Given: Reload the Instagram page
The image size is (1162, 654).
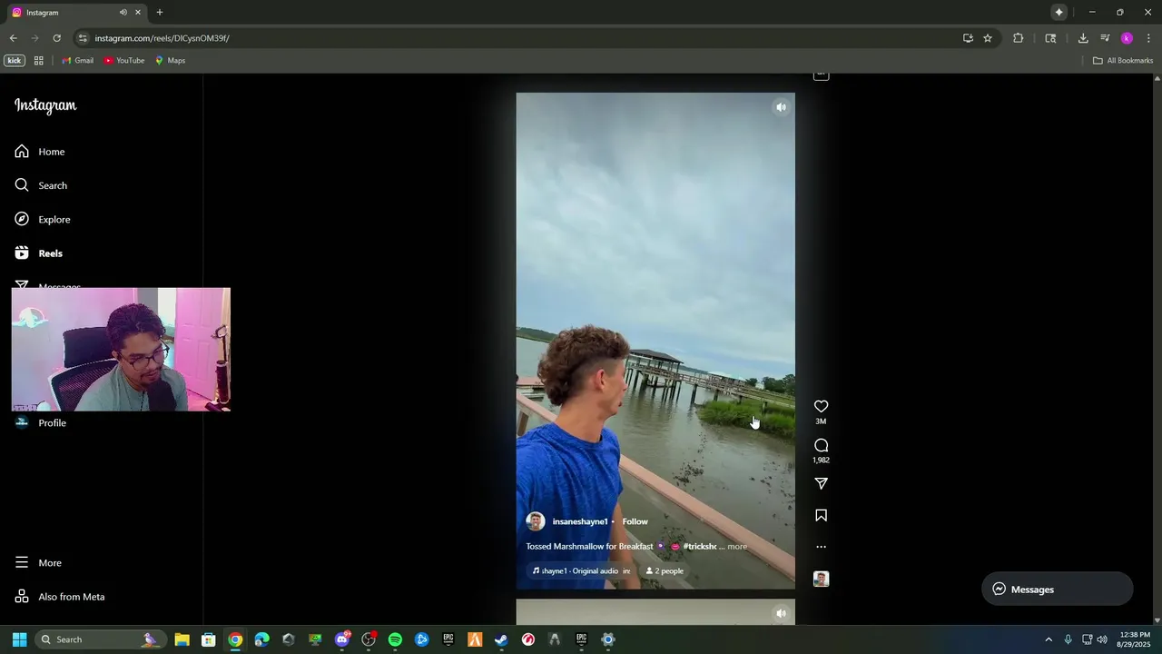Looking at the screenshot, I should click(x=56, y=38).
